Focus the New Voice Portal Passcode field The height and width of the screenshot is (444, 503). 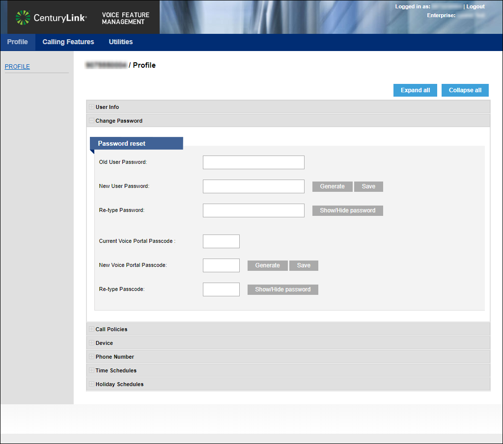click(x=221, y=265)
